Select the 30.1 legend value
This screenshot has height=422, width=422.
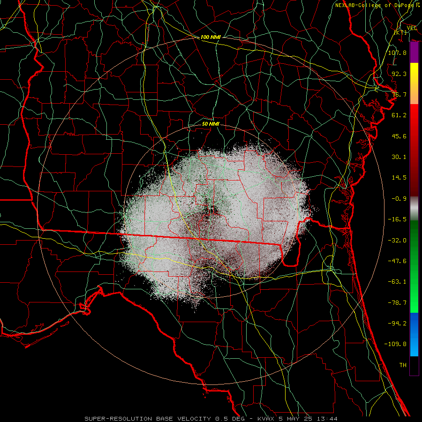(x=399, y=157)
